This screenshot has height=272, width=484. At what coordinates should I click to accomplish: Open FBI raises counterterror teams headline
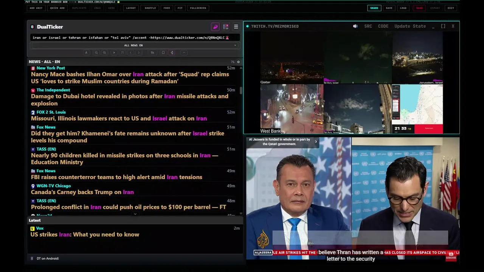pos(116,177)
